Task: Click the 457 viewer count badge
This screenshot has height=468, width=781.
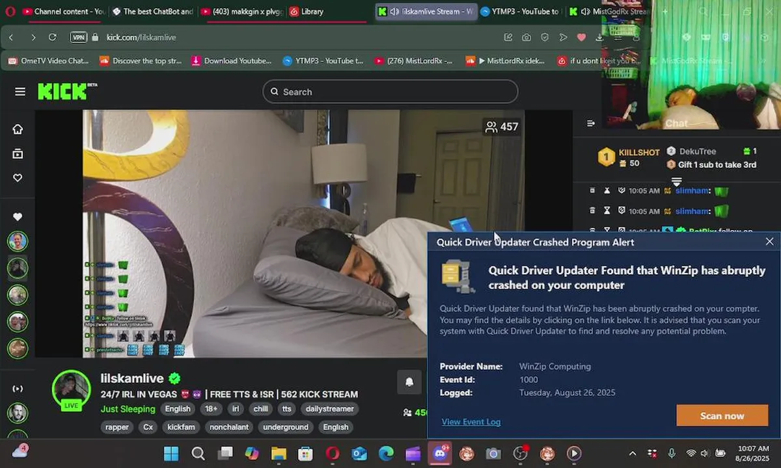Action: pyautogui.click(x=502, y=127)
